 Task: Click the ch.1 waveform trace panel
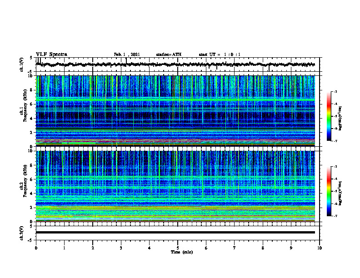(178, 65)
